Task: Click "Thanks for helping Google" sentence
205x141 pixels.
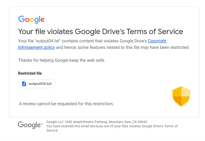Action: tap(61, 60)
